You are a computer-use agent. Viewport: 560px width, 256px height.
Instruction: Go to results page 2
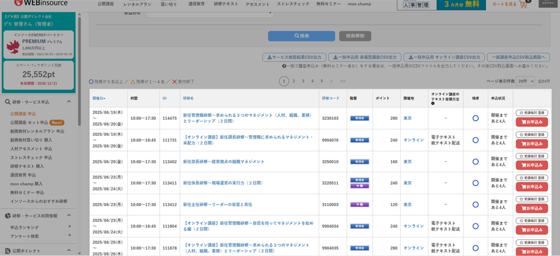[294, 81]
